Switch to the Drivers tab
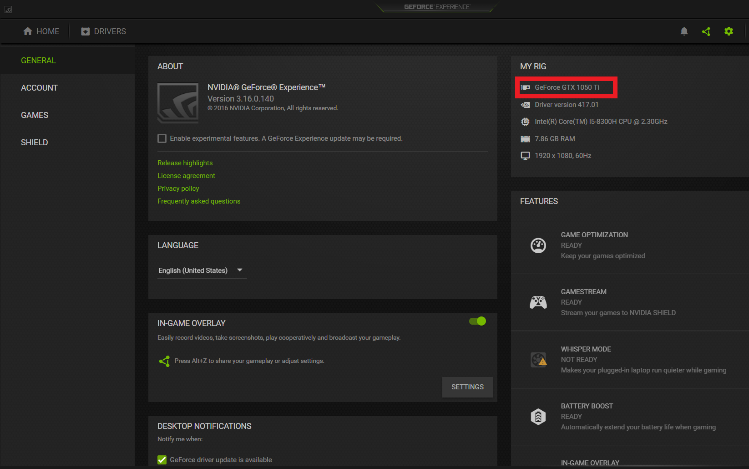This screenshot has width=749, height=469. pyautogui.click(x=104, y=31)
